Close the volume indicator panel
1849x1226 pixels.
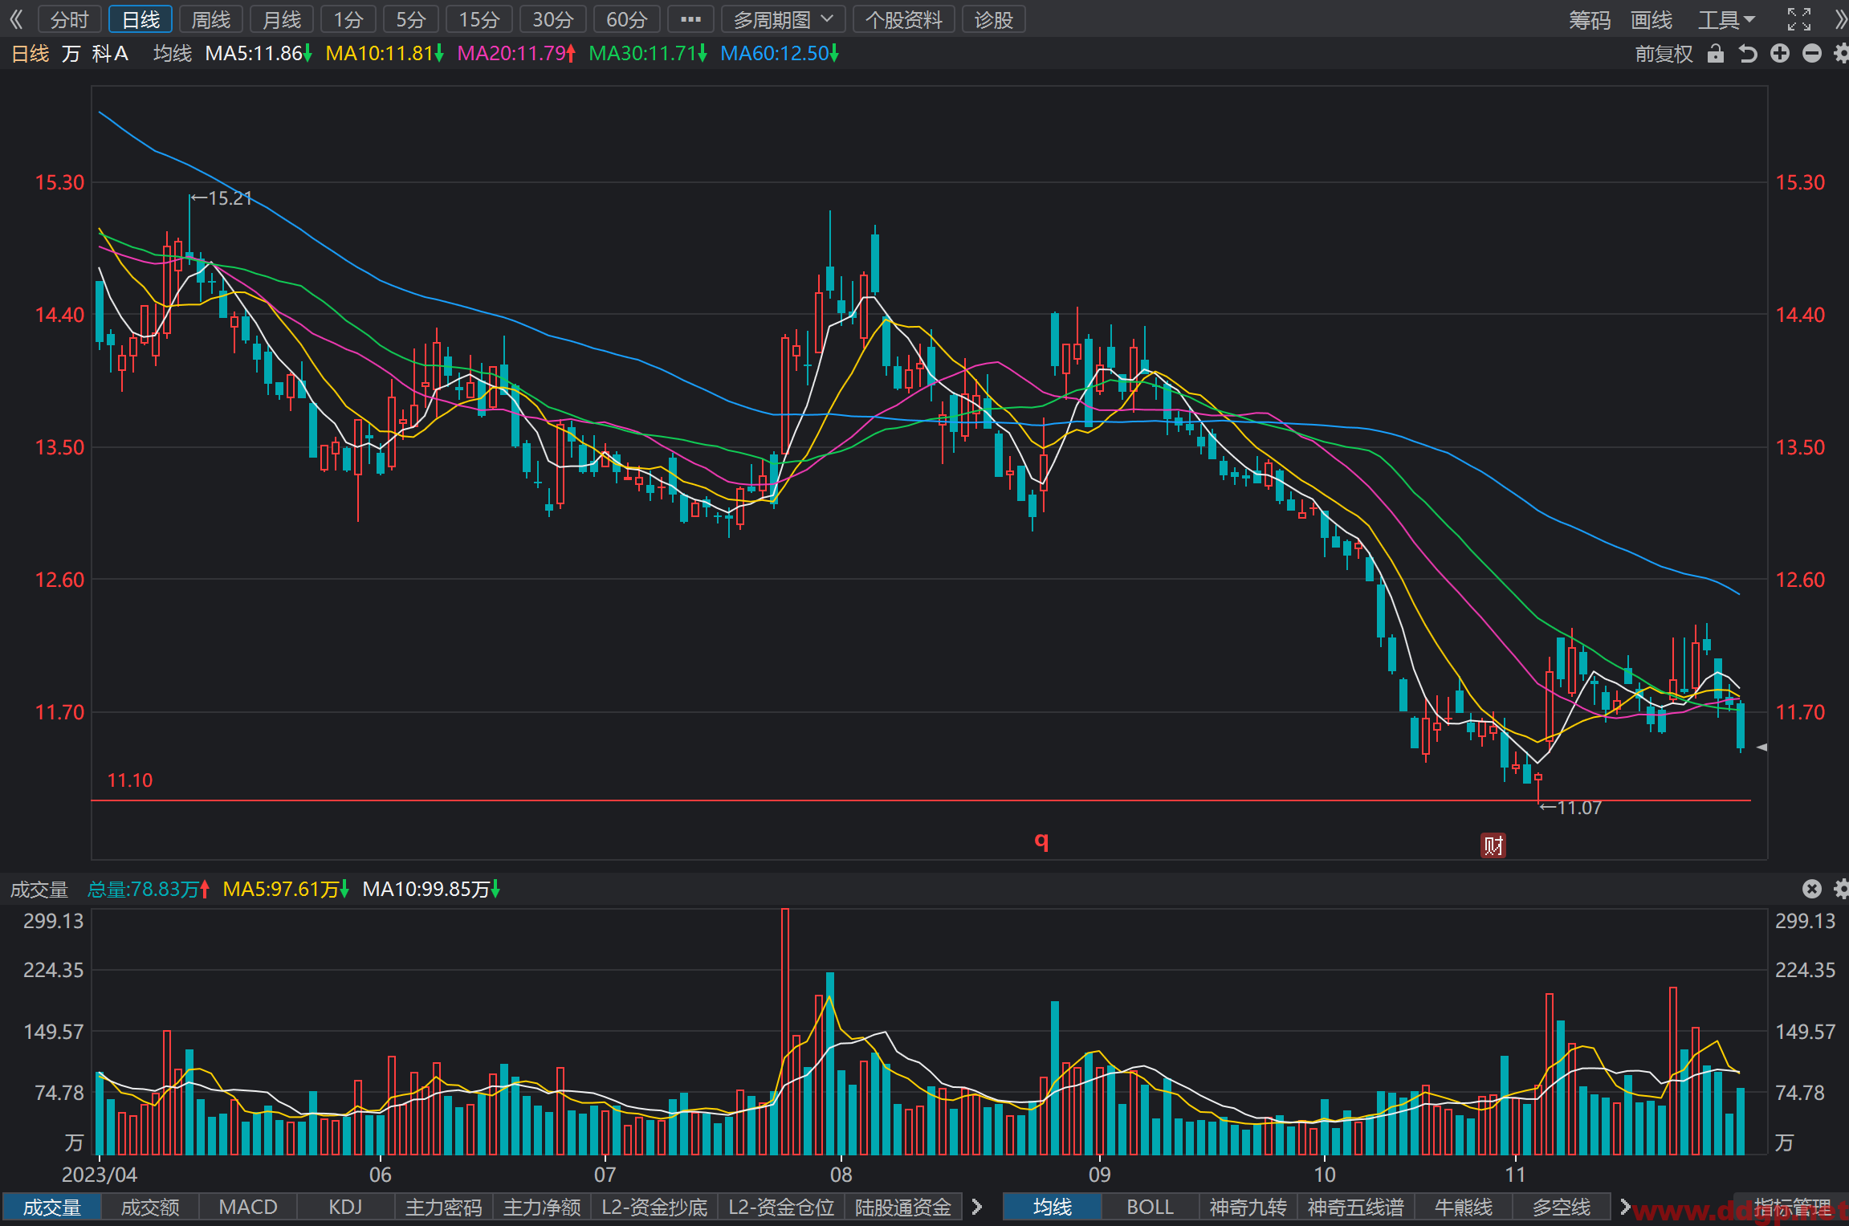tap(1812, 889)
